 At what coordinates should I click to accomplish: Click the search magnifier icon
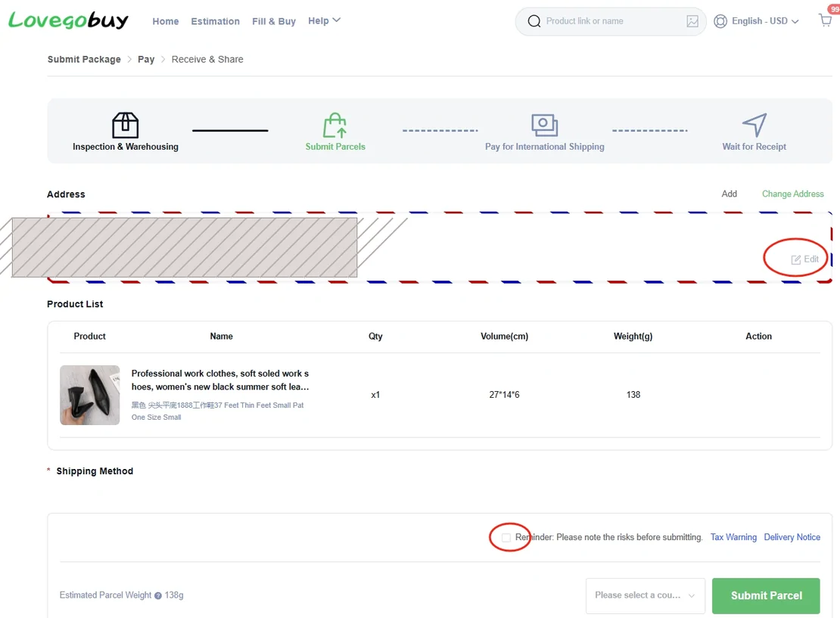pos(534,21)
